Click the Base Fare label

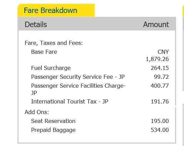click(44, 52)
